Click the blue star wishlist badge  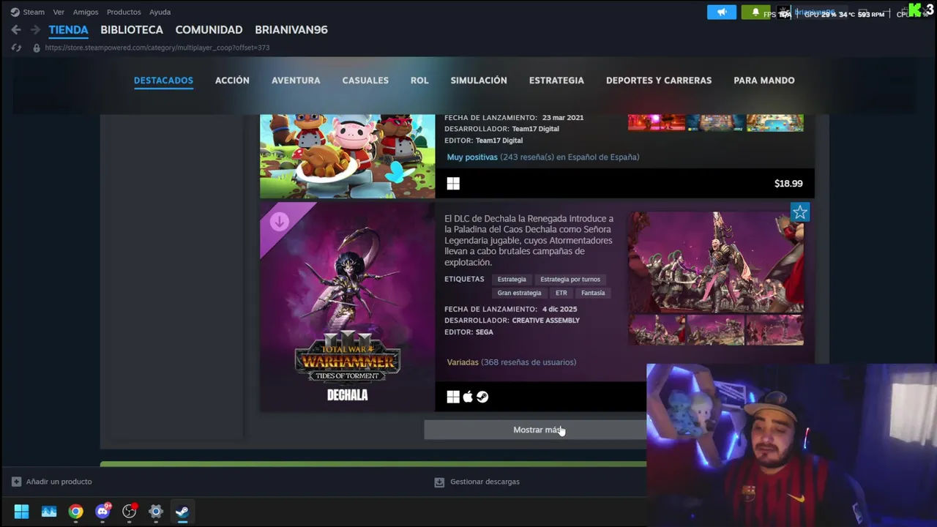800,212
